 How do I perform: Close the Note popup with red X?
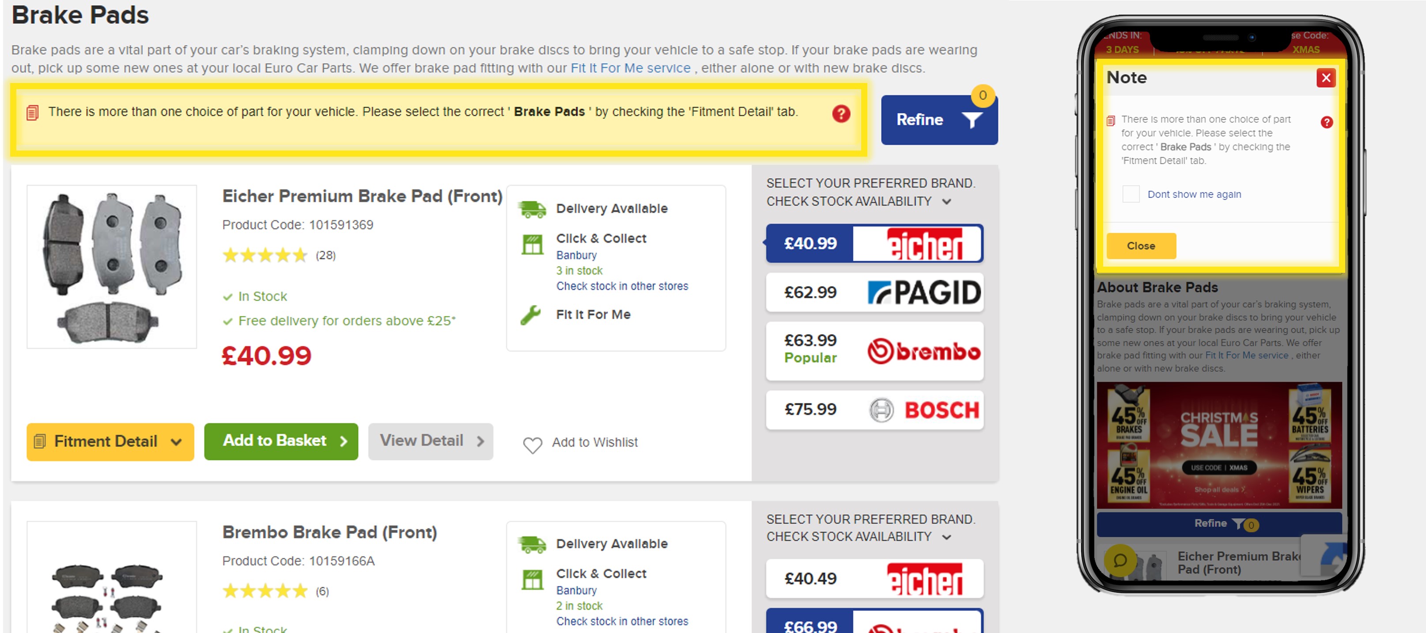click(1326, 78)
